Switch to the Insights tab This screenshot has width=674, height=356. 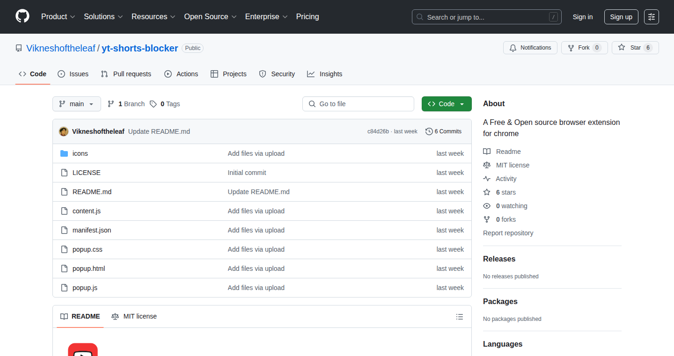point(324,74)
